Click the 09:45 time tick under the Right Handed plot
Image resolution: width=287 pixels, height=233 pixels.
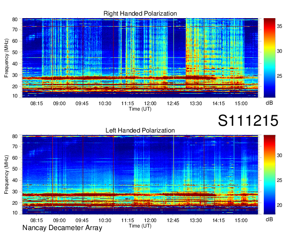click(x=82, y=103)
